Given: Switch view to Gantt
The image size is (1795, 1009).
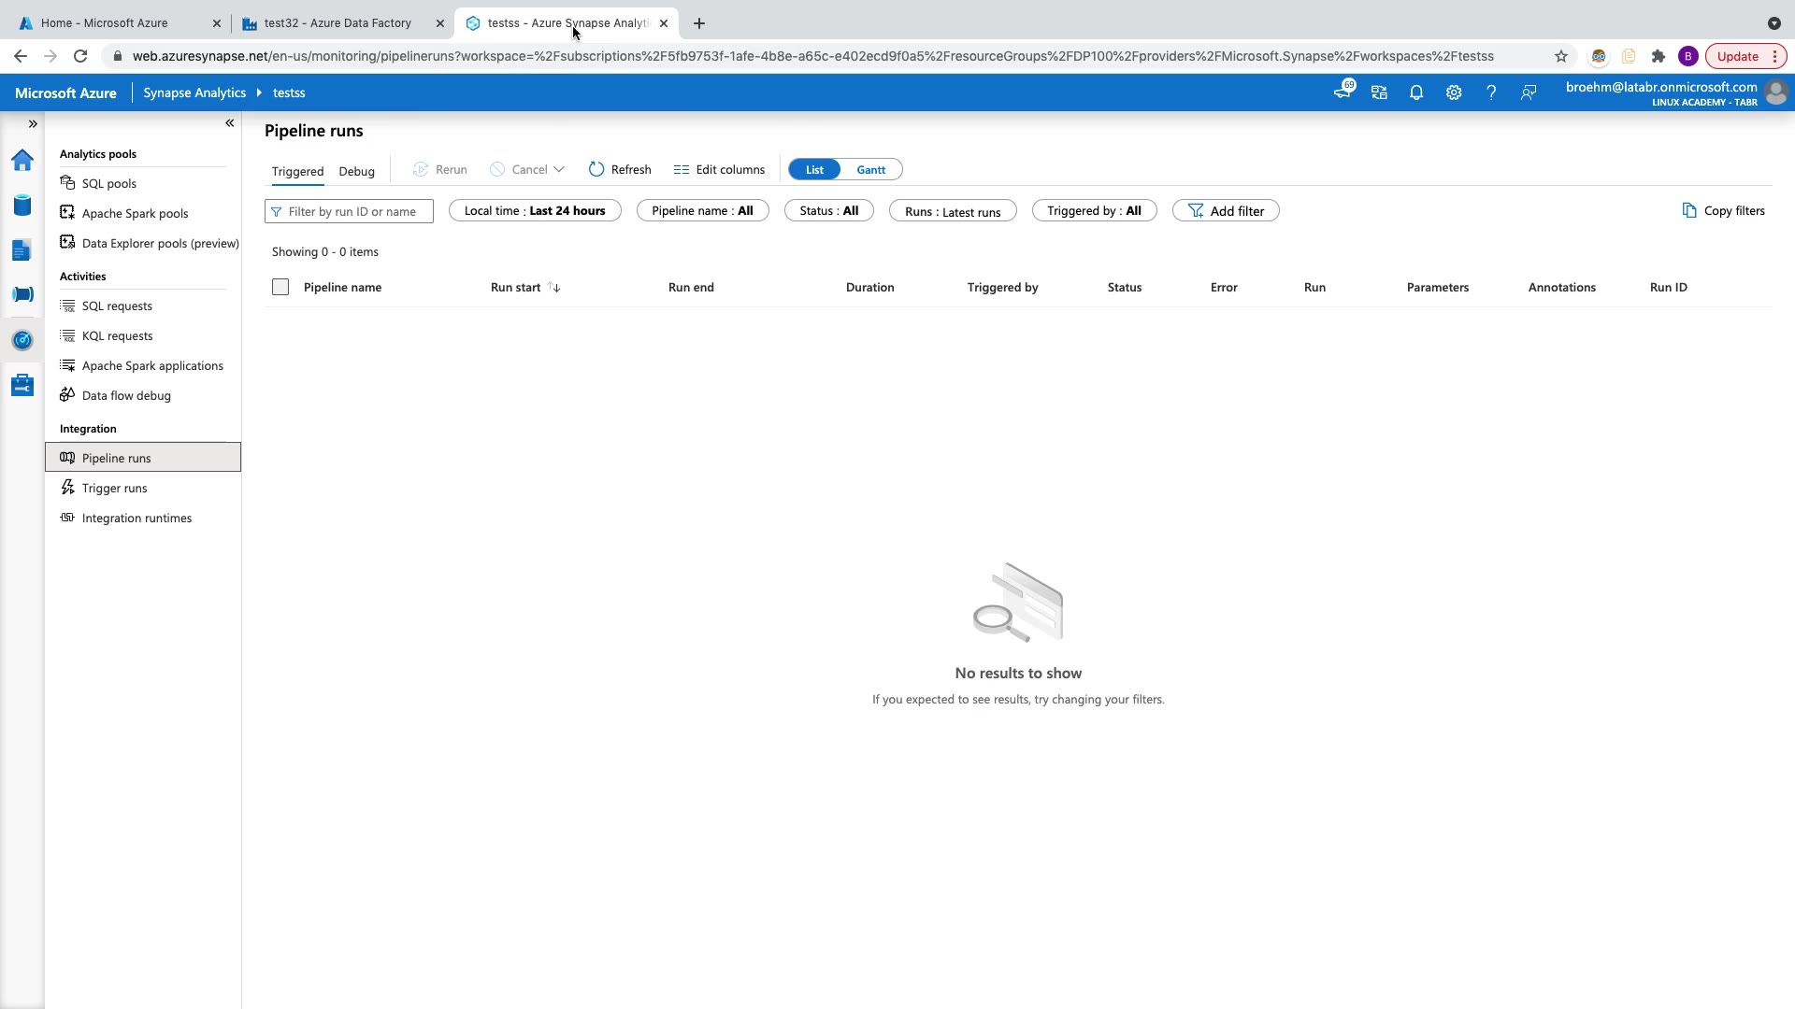Looking at the screenshot, I should [x=870, y=170].
